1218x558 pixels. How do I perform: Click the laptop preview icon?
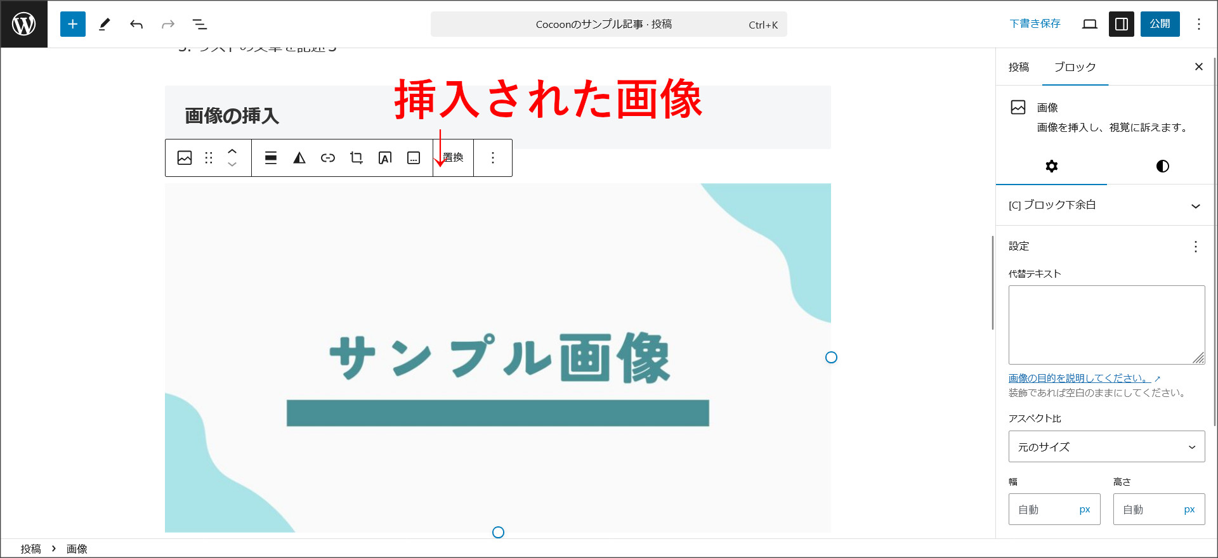point(1090,24)
